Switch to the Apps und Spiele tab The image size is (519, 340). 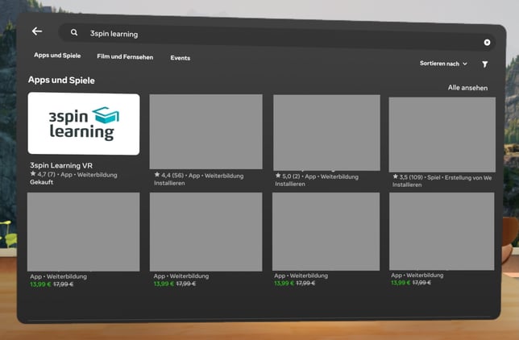(x=57, y=56)
